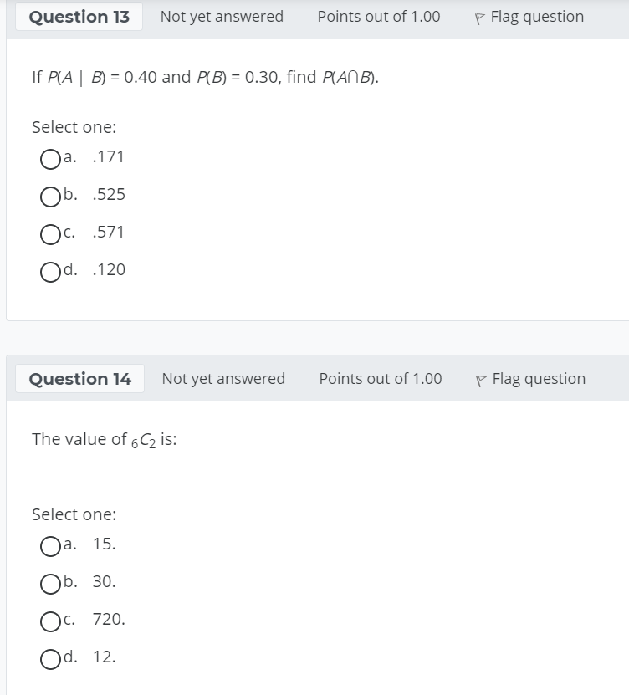Select answer d. .120 for Question 13
The image size is (629, 695).
pyautogui.click(x=50, y=271)
